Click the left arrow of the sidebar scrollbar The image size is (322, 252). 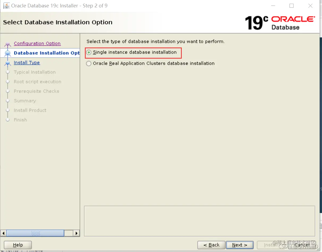[x=3, y=233]
